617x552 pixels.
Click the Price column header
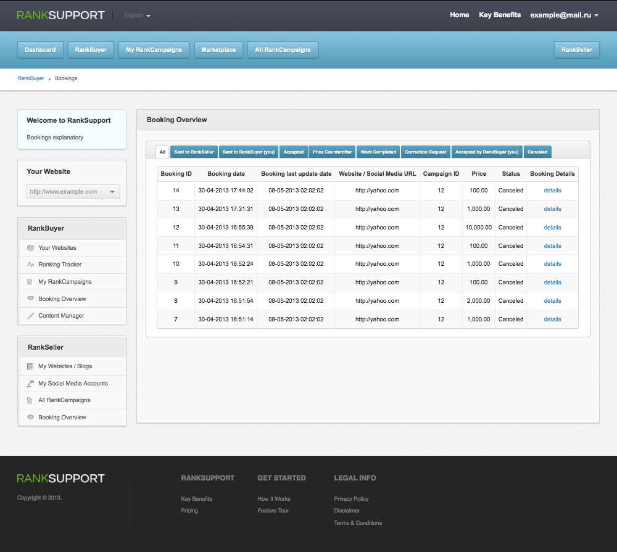pos(479,174)
